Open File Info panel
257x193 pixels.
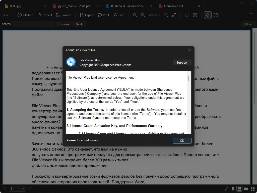click(x=25, y=15)
